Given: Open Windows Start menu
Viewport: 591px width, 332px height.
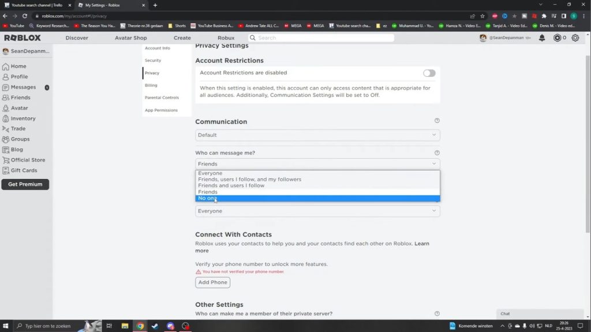Looking at the screenshot, I should tap(6, 326).
